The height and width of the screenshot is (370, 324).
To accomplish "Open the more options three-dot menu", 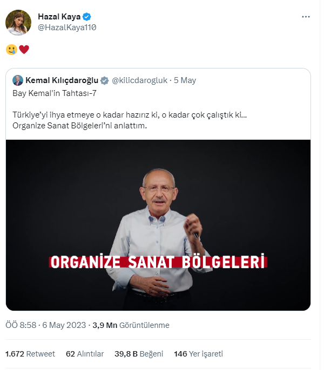I will pyautogui.click(x=306, y=17).
